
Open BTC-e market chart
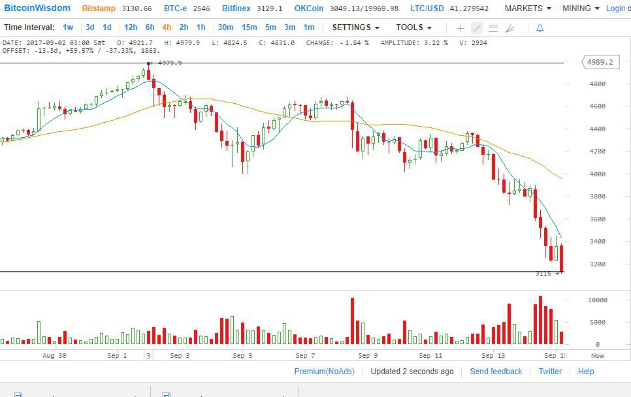(x=175, y=8)
